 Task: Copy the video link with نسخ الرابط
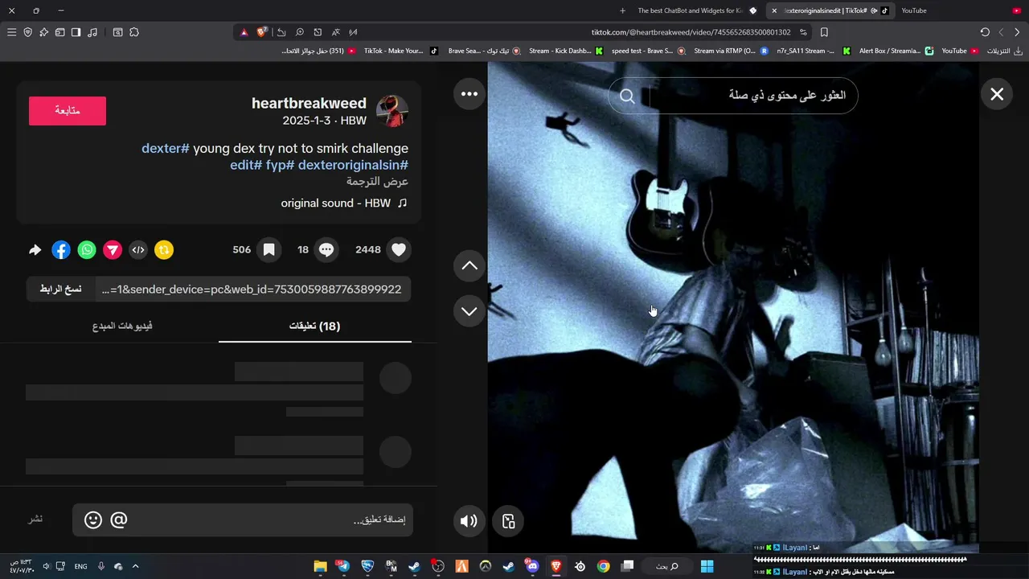(x=61, y=289)
